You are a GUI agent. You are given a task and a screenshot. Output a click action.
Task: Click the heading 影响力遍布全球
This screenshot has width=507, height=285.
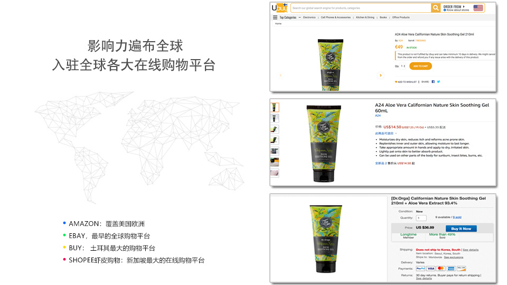[135, 46]
